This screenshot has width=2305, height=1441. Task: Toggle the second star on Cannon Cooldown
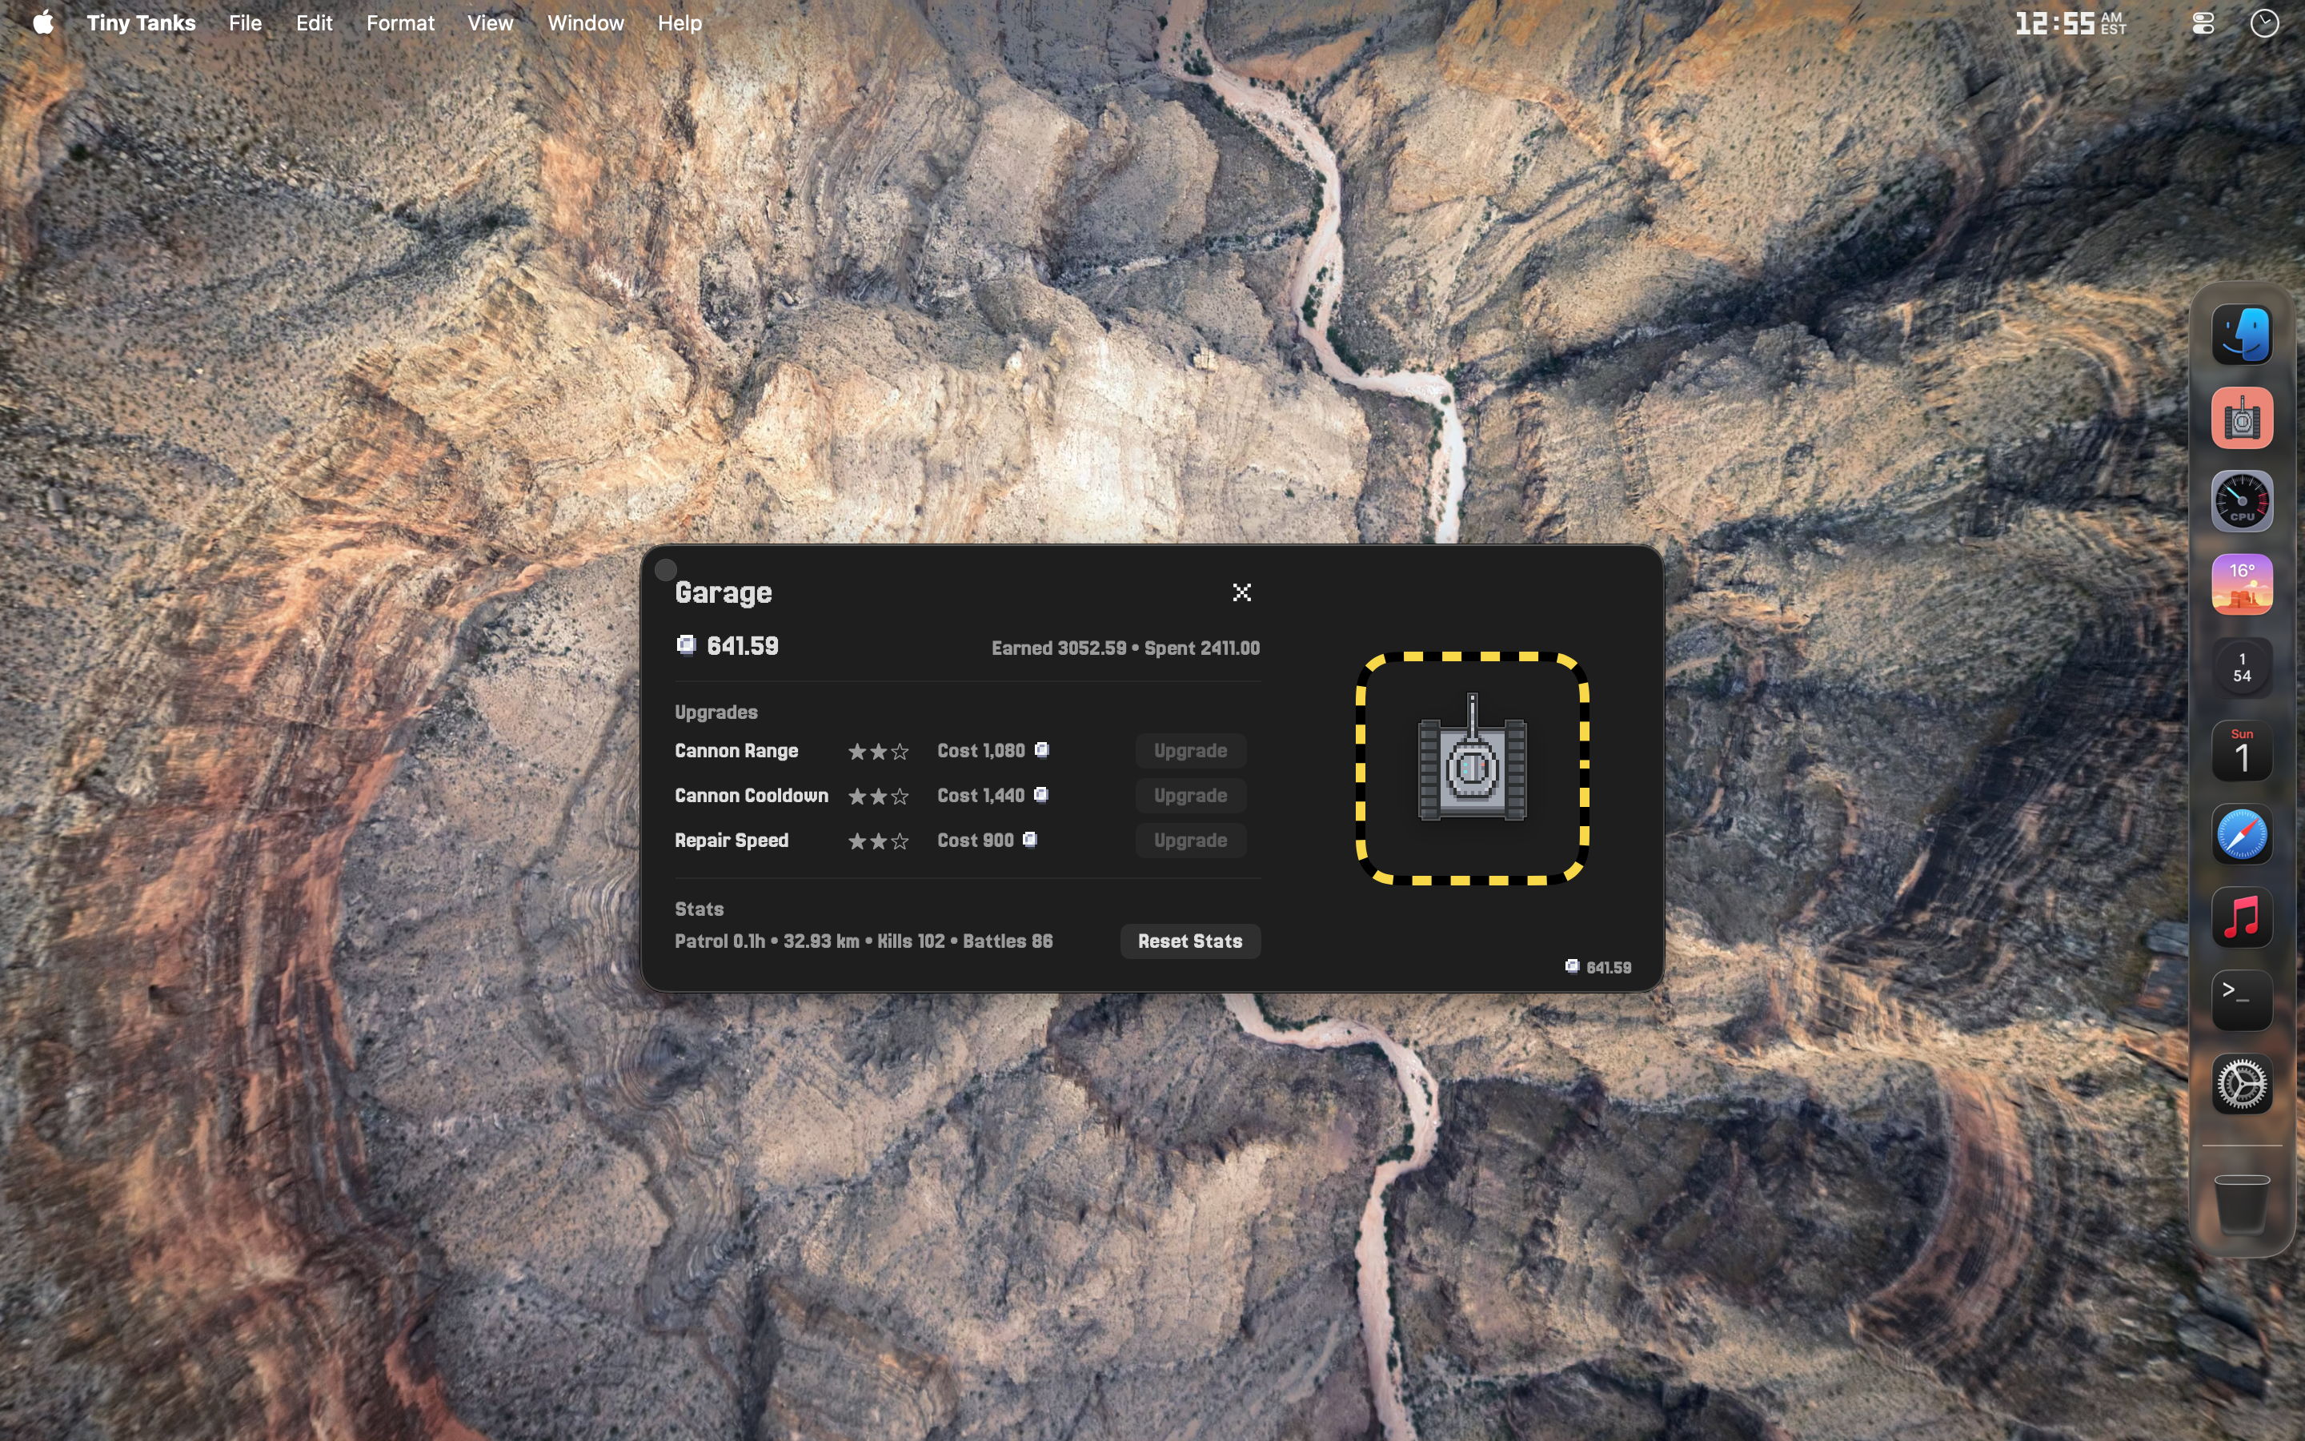(877, 796)
